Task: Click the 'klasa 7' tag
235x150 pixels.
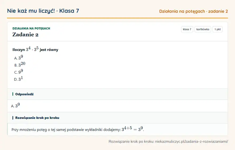Action: coord(187,29)
